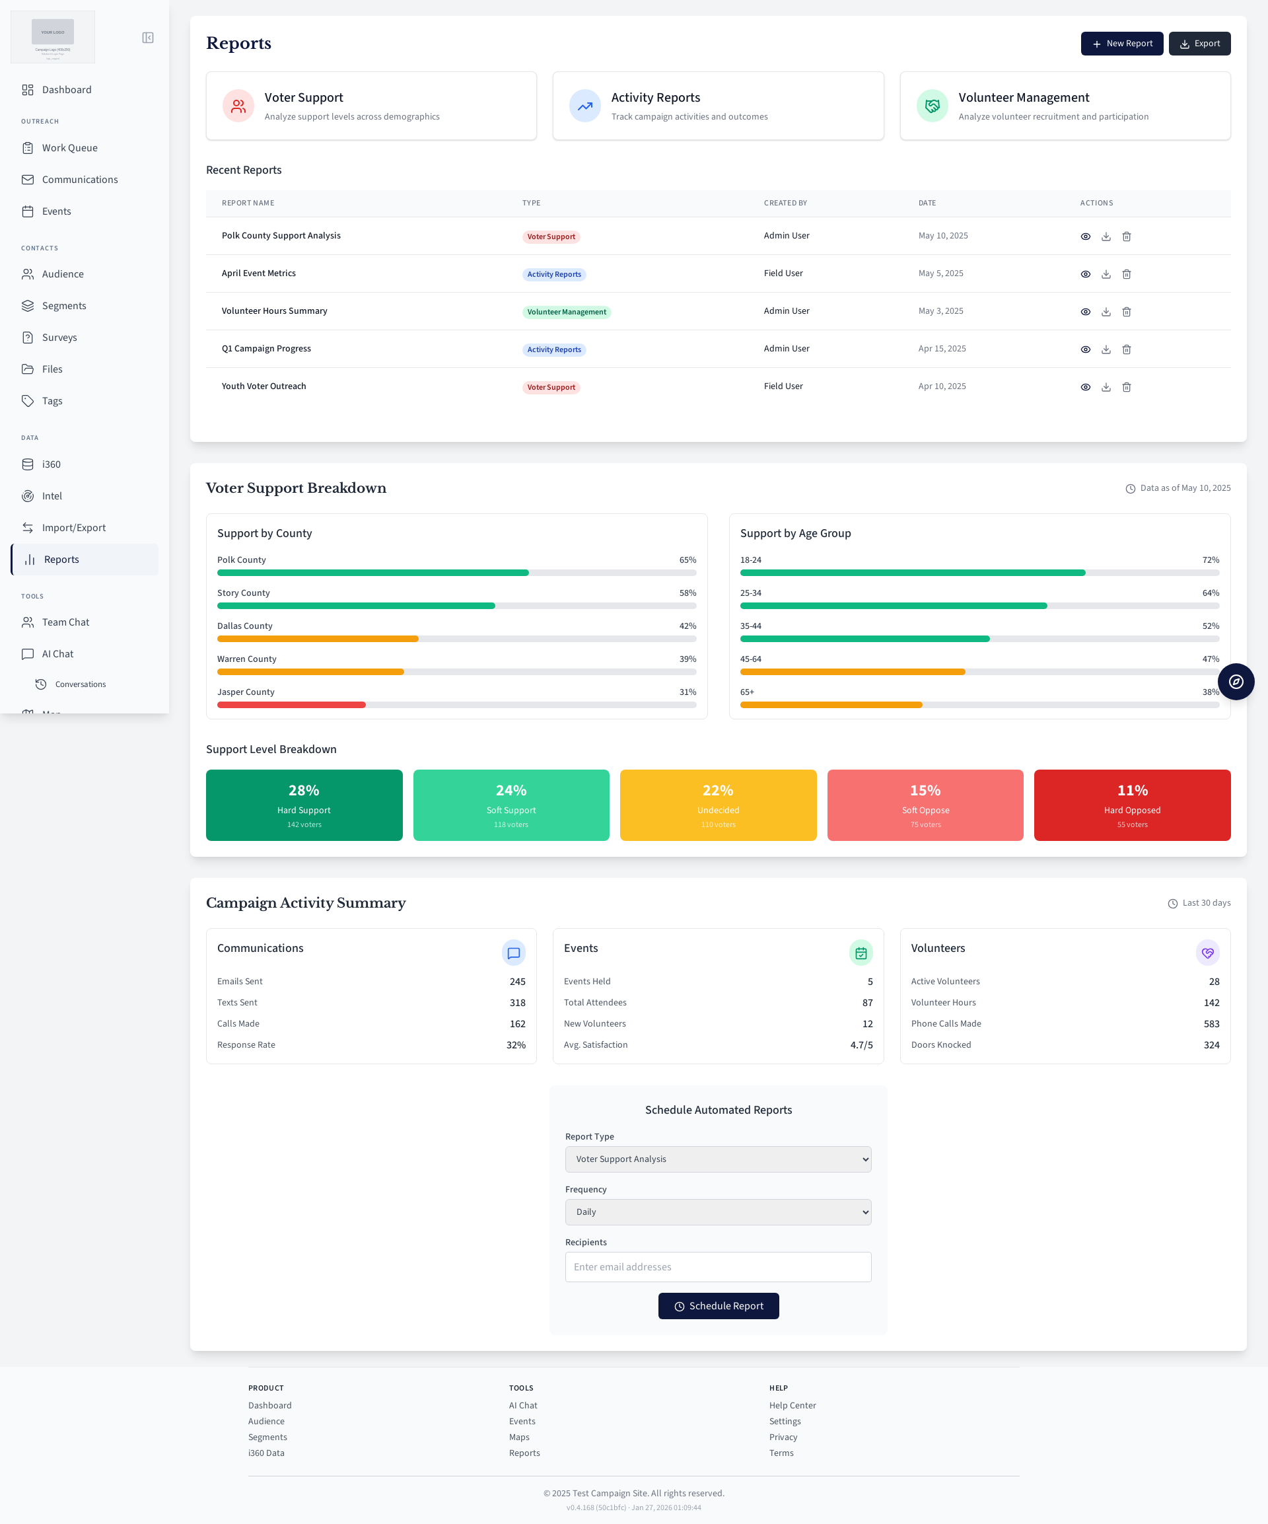Click the Recipients email input field

(717, 1266)
